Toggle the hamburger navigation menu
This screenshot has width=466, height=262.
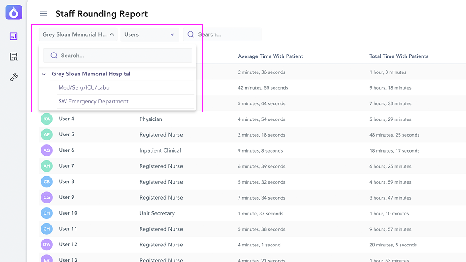tap(44, 14)
